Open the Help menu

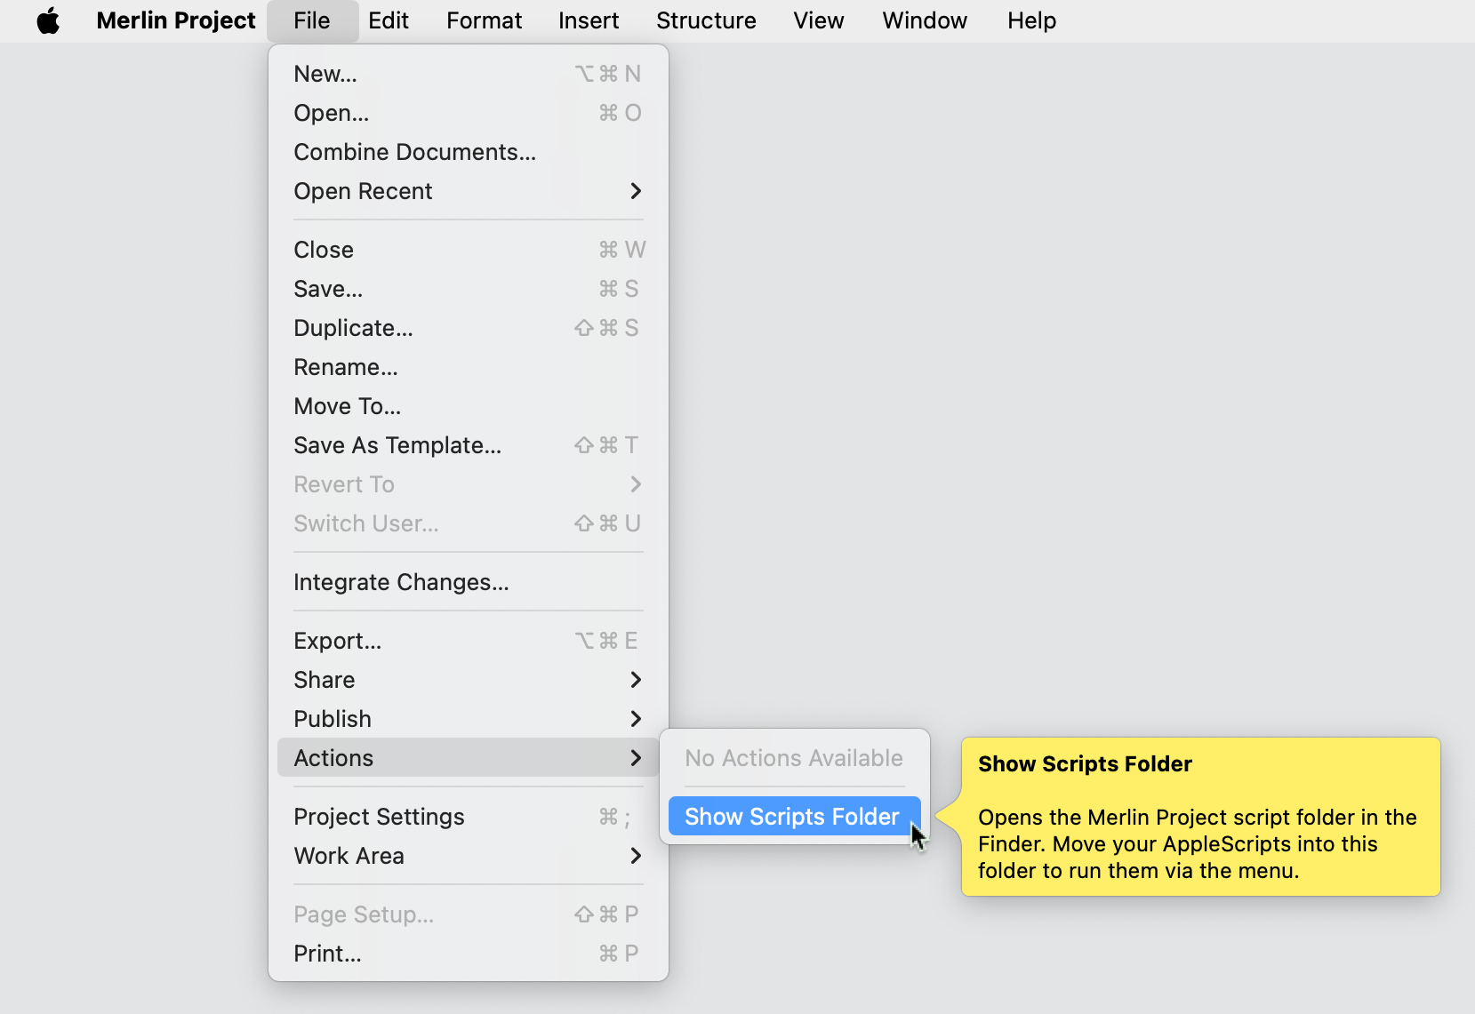1031,20
